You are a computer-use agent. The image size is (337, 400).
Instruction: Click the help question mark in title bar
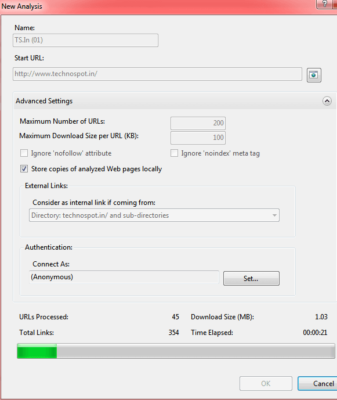[324, 4]
